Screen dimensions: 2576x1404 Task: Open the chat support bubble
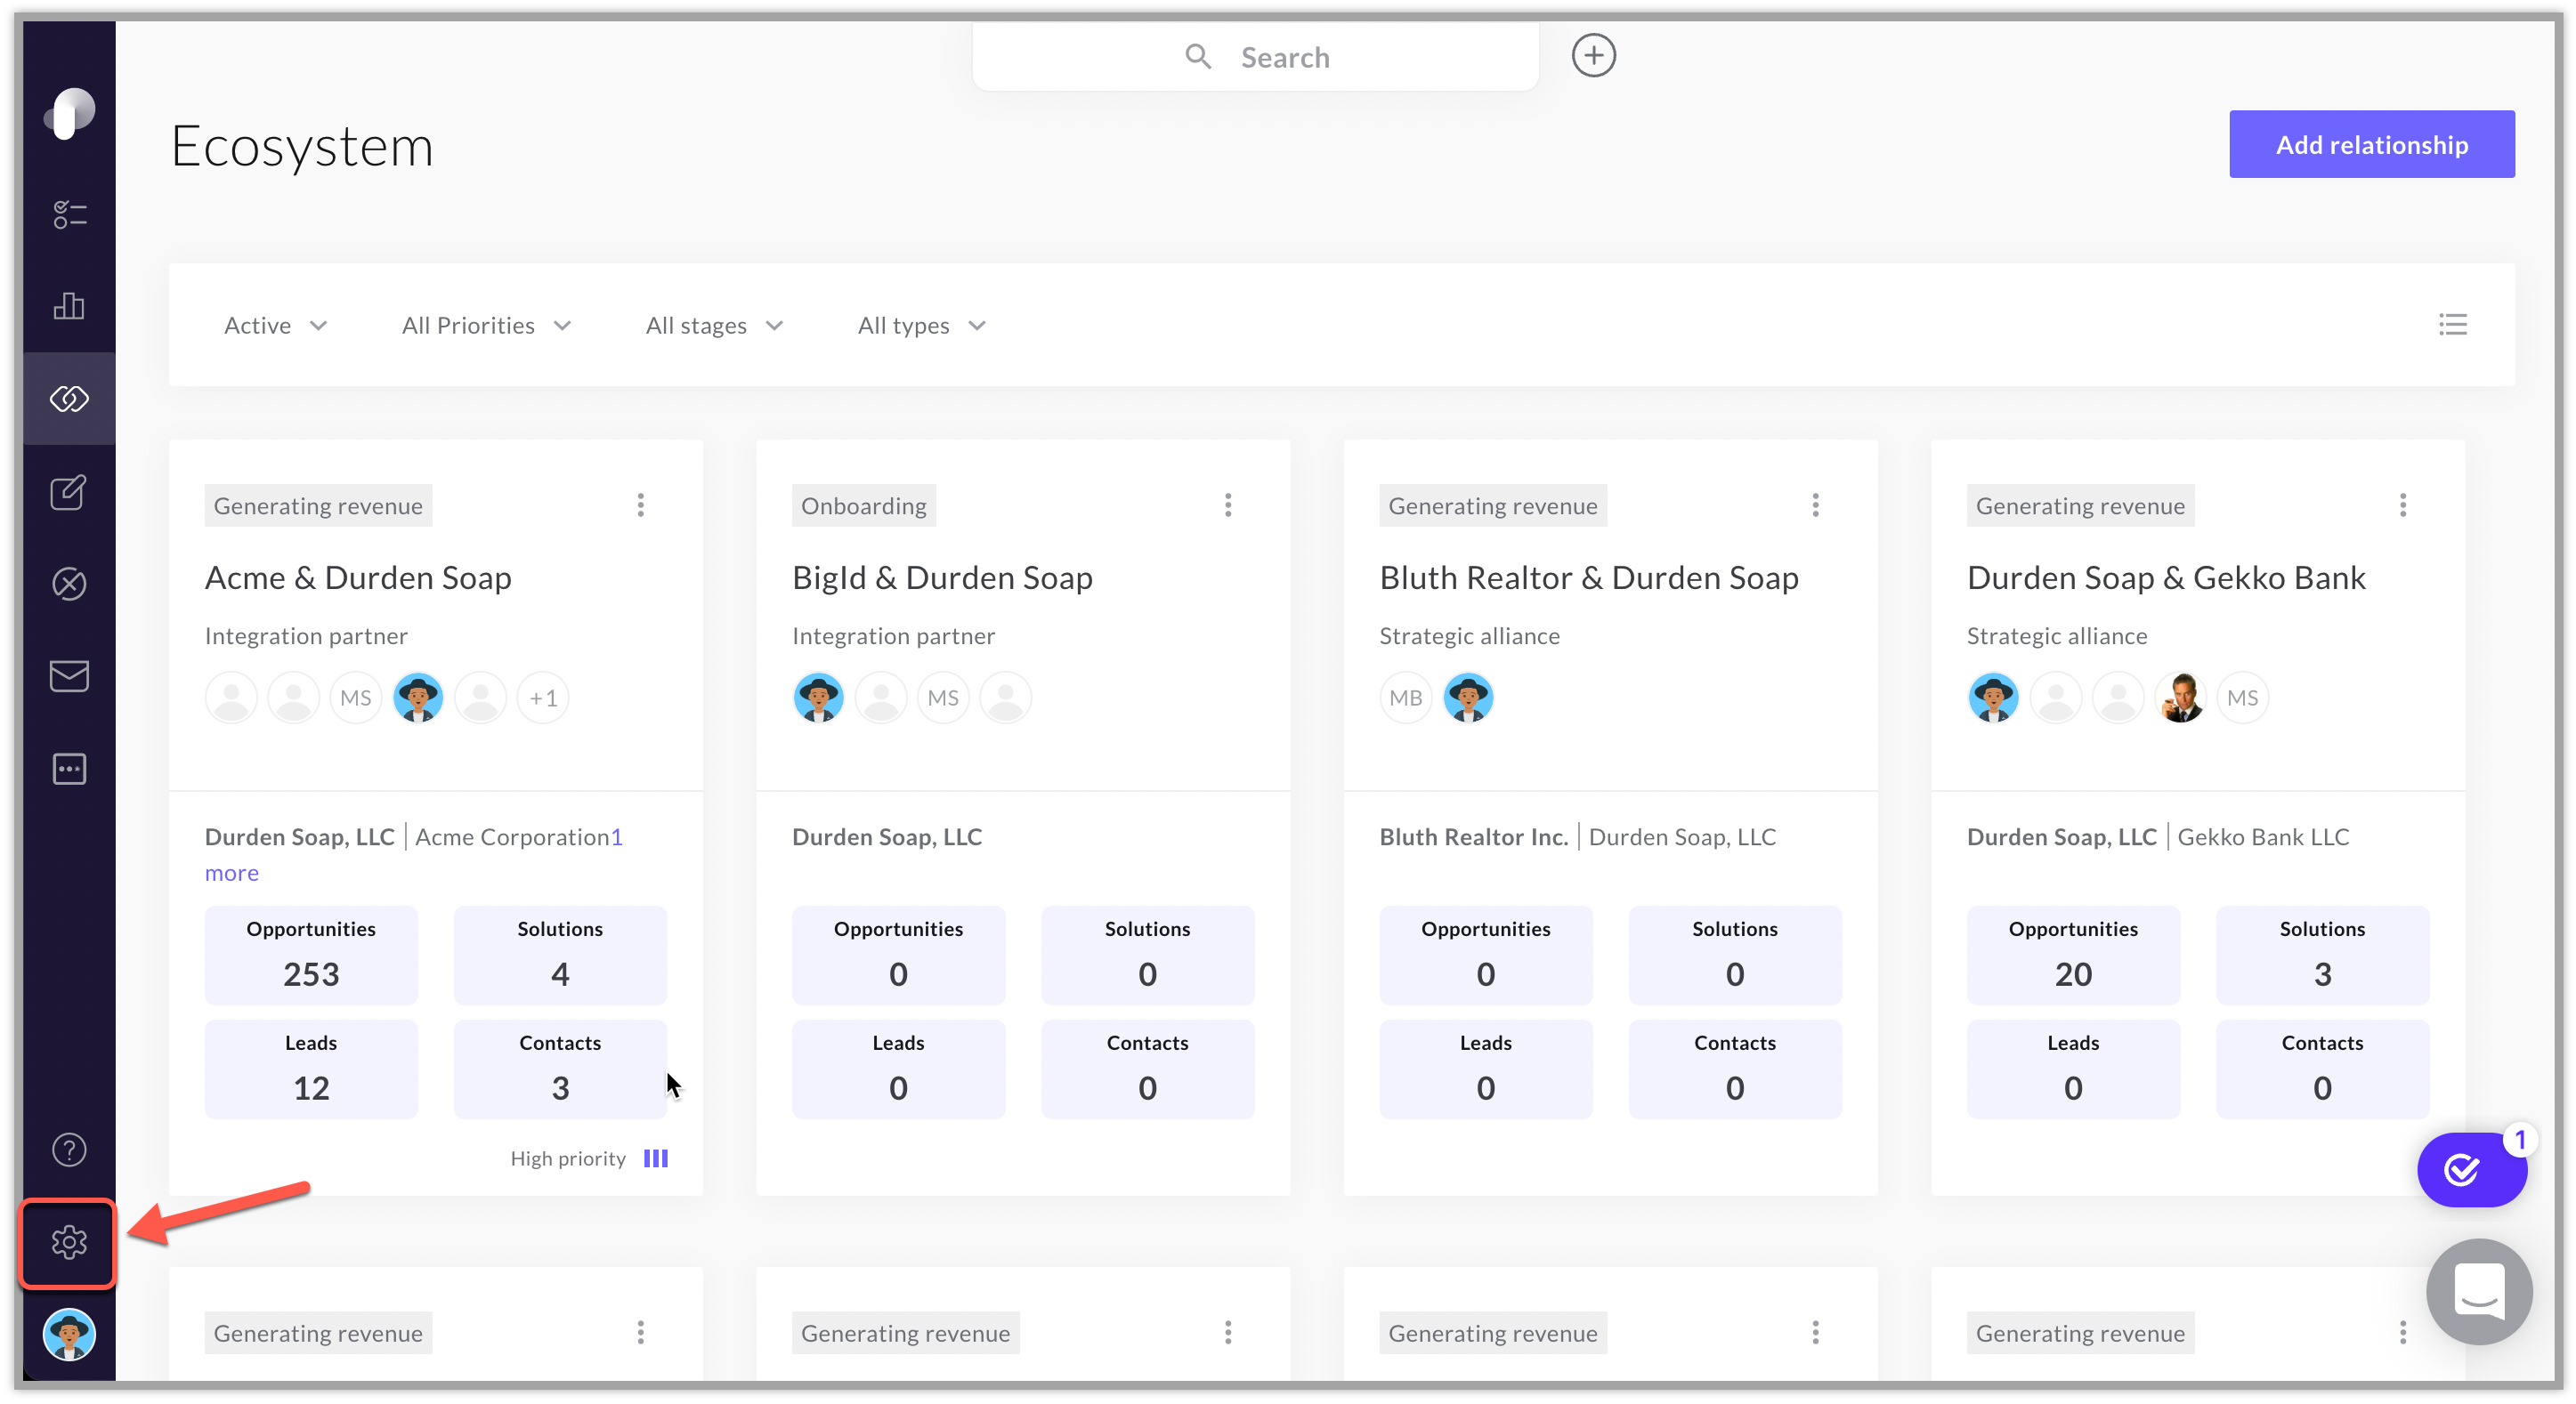(x=2479, y=1291)
